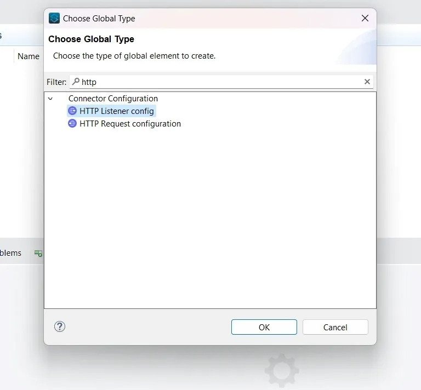421x390 pixels.
Task: Cancel the Choose Global Type dialog
Action: pyautogui.click(x=335, y=327)
